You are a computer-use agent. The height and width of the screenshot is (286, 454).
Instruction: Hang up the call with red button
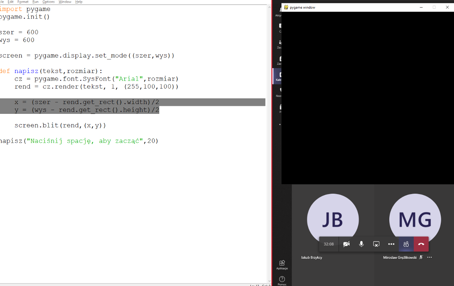pos(421,244)
